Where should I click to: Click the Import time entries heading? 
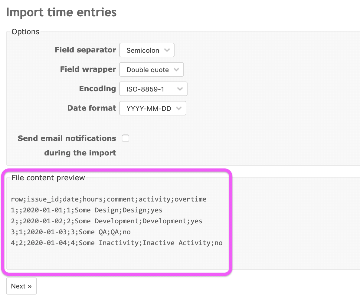tap(61, 12)
